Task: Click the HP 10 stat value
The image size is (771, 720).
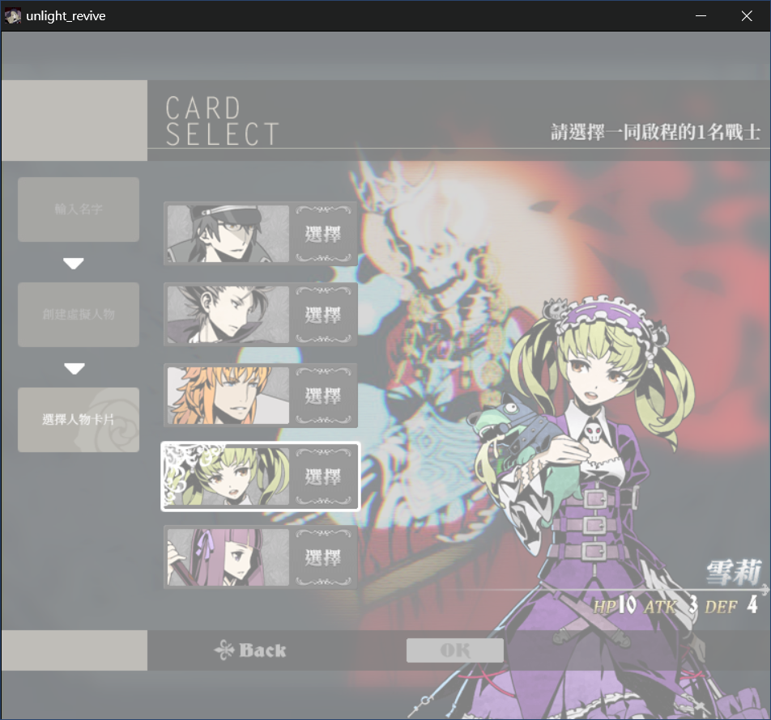Action: click(615, 606)
